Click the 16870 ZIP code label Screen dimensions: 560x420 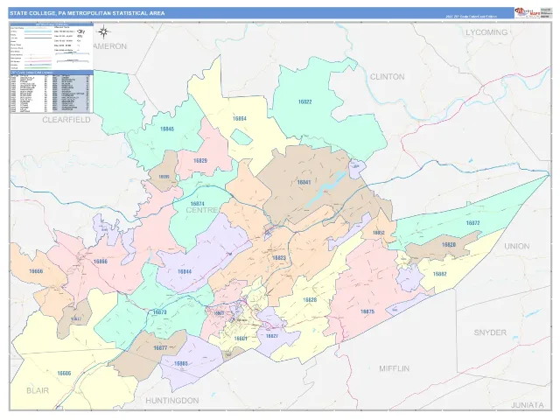click(159, 312)
